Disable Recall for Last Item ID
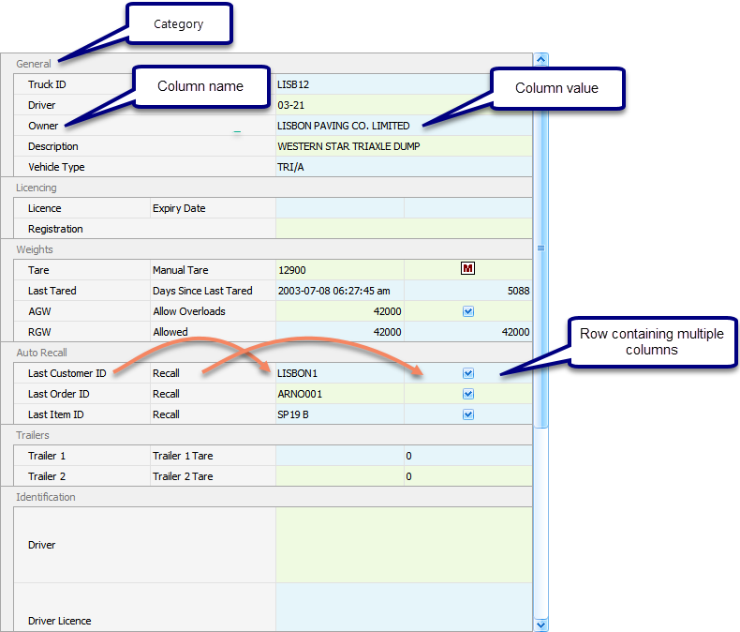The width and height of the screenshot is (740, 632). click(468, 414)
